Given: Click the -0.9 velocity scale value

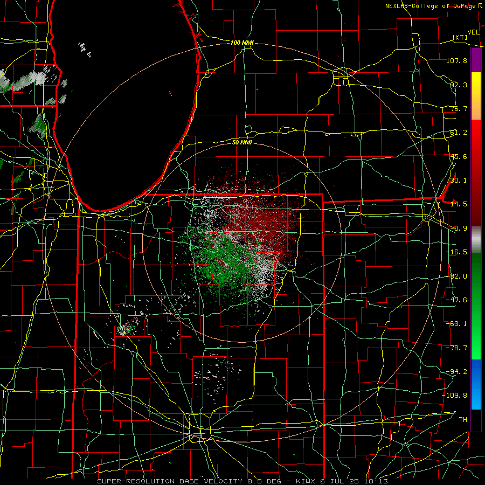Looking at the screenshot, I should [x=459, y=228].
